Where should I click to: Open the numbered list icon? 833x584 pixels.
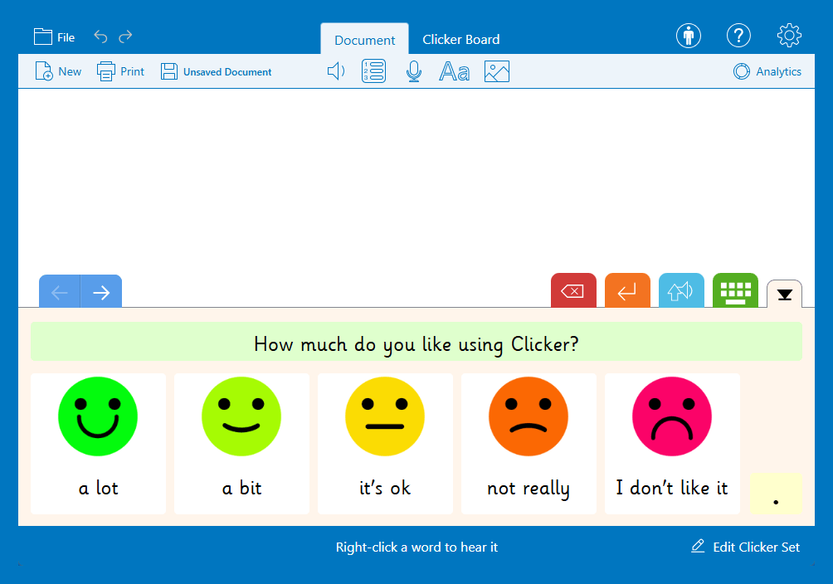pyautogui.click(x=374, y=71)
